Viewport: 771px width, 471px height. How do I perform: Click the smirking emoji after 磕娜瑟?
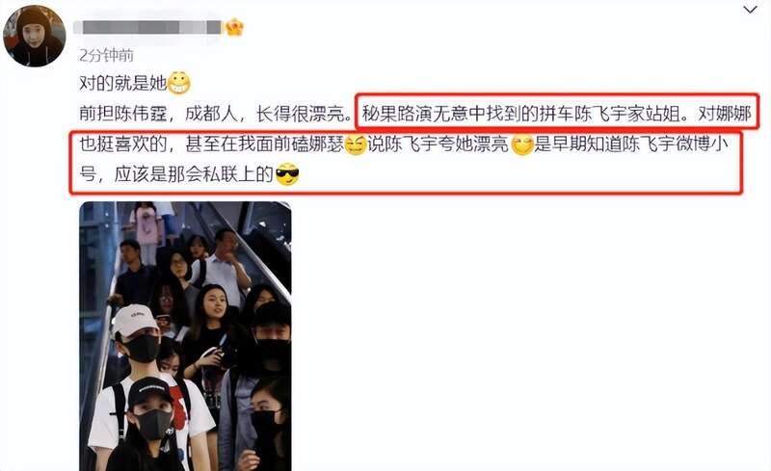pos(355,145)
